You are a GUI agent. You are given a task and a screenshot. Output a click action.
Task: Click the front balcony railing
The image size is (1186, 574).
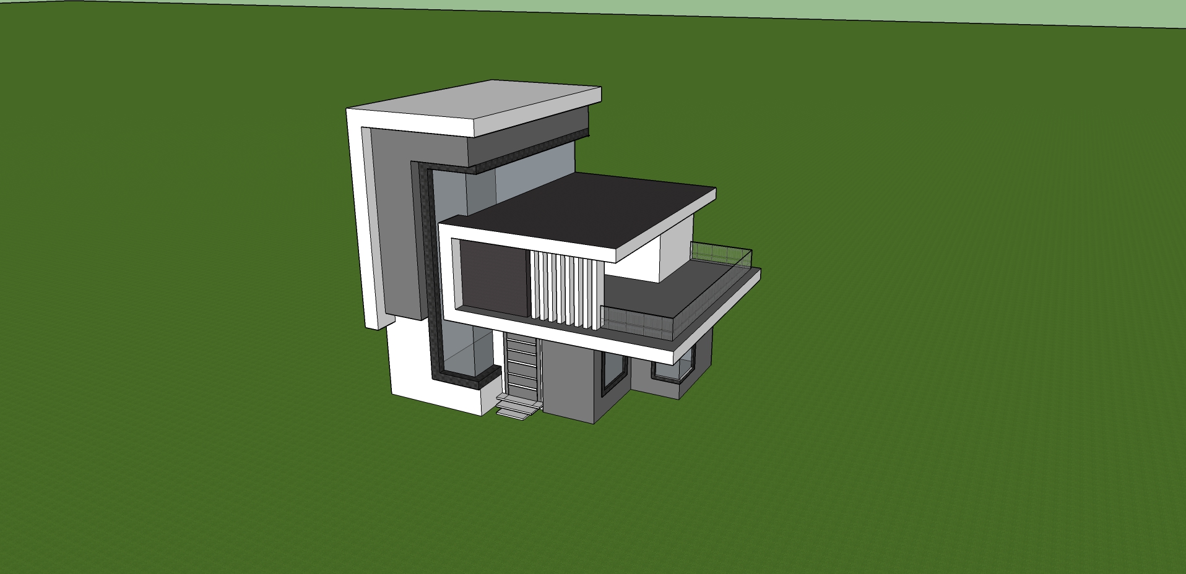pos(638,322)
